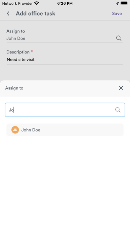This screenshot has height=231, width=130.
Task: Tap the location arrow icon in the status bar
Action: 117,3
